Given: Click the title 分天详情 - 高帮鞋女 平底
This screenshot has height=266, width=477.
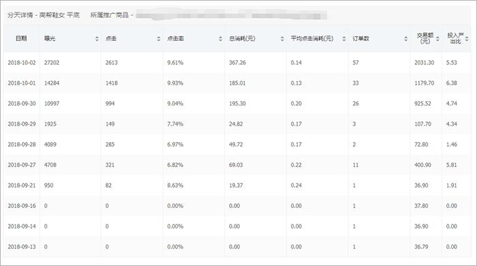Looking at the screenshot, I should [44, 15].
